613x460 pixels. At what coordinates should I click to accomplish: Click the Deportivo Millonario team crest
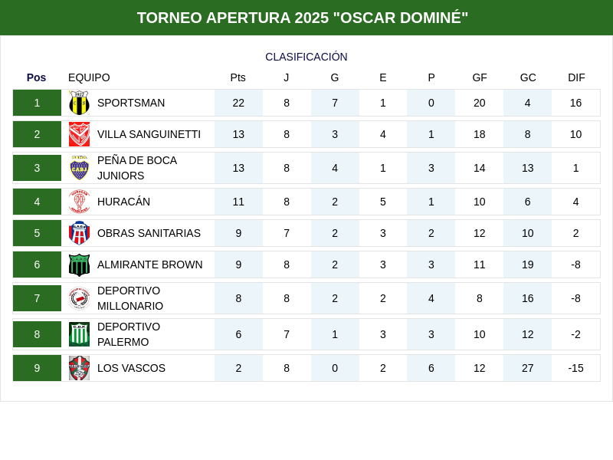[x=79, y=298]
